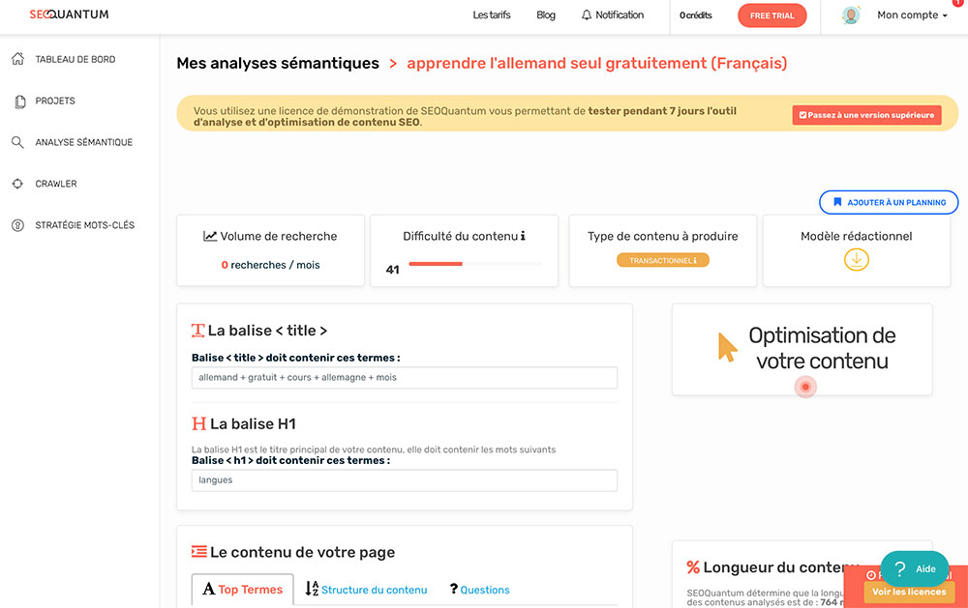Click the title tag terms input field
The height and width of the screenshot is (608, 968).
coord(405,377)
